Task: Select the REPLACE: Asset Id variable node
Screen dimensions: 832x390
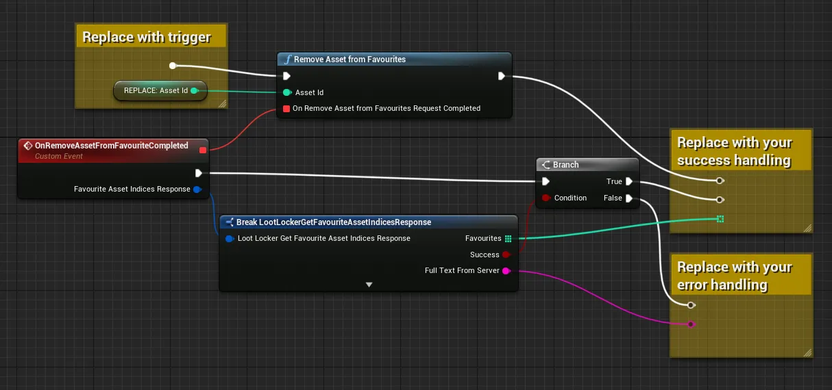Action: 161,90
